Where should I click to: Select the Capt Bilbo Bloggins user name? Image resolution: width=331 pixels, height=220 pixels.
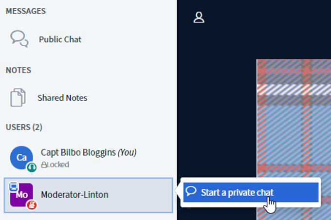tap(78, 153)
